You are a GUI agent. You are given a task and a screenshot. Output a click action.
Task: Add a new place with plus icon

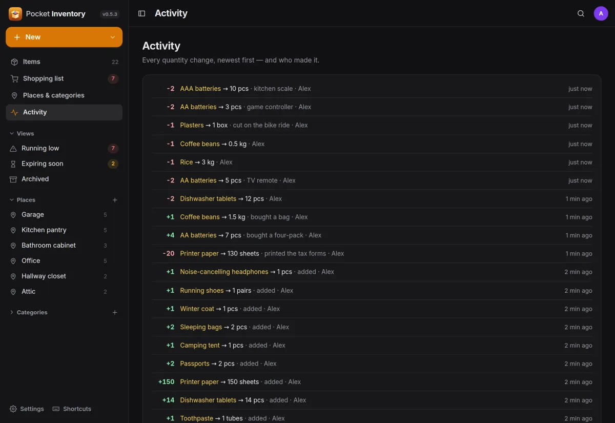(x=115, y=200)
